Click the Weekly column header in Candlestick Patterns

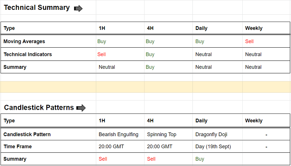pos(254,121)
